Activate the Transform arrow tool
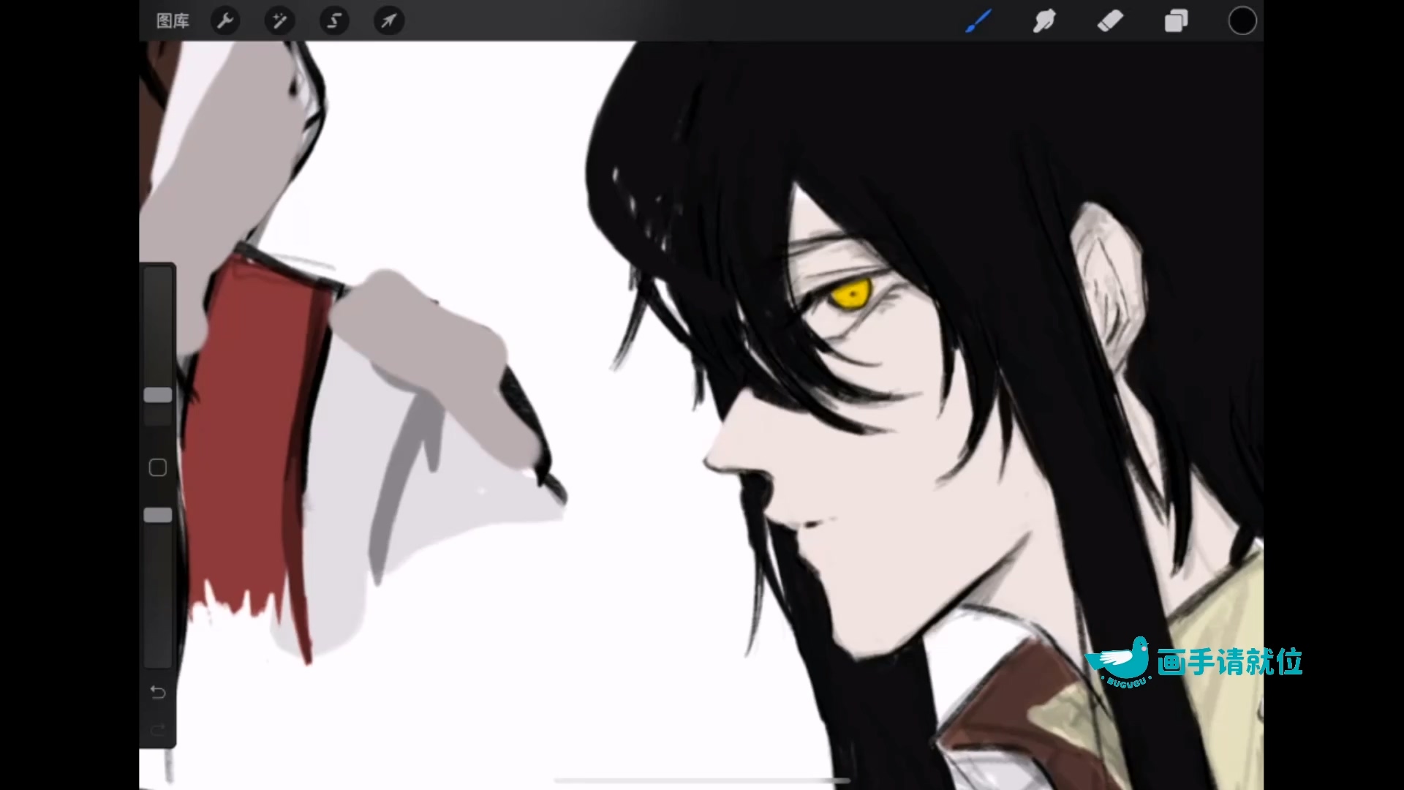This screenshot has width=1404, height=790. tap(389, 20)
